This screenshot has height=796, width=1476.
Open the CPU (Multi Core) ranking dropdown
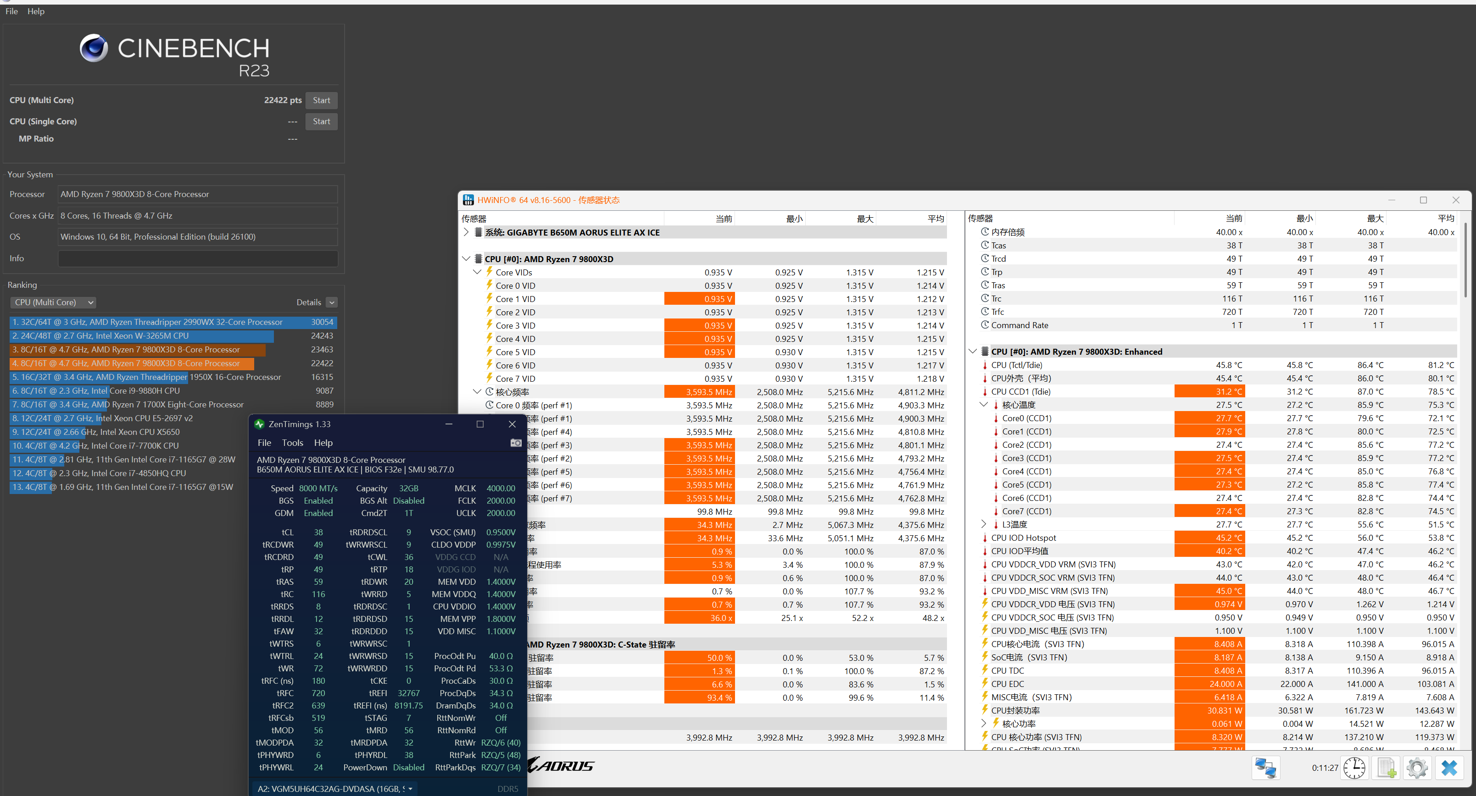click(x=53, y=302)
